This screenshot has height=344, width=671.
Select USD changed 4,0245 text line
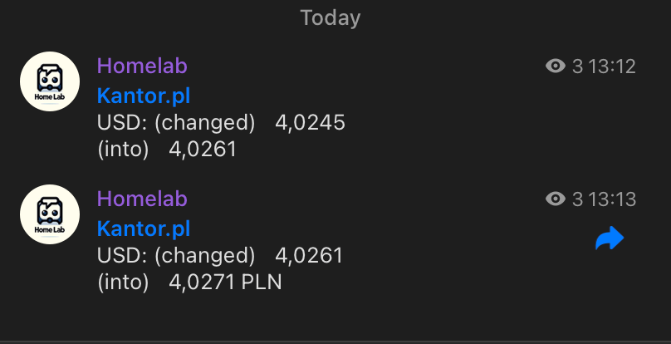(221, 123)
